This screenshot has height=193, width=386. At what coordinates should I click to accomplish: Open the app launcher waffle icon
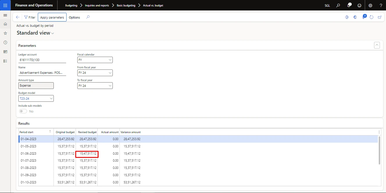(x=5, y=5)
